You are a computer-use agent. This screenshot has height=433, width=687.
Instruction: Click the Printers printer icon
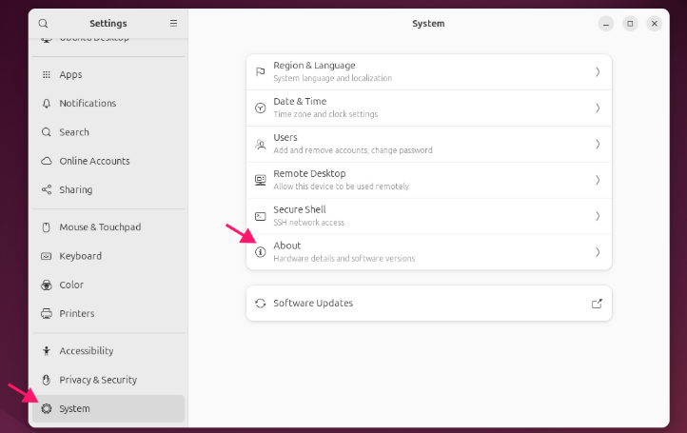point(47,314)
